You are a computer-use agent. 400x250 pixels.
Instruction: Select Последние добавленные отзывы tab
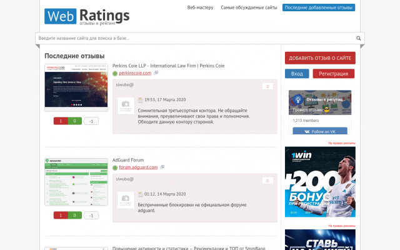(x=319, y=7)
